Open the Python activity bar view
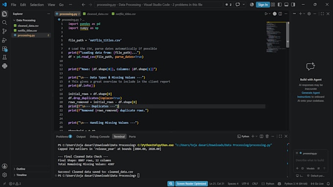 tap(4, 66)
